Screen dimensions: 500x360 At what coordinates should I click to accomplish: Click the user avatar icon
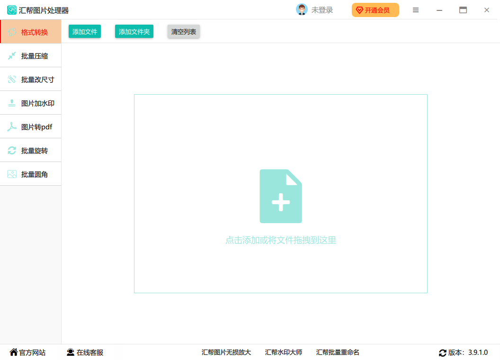tap(302, 10)
